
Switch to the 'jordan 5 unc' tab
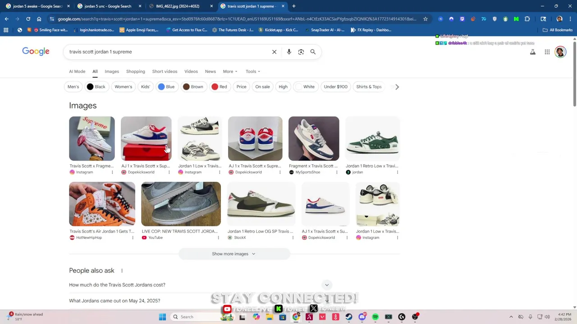(108, 6)
